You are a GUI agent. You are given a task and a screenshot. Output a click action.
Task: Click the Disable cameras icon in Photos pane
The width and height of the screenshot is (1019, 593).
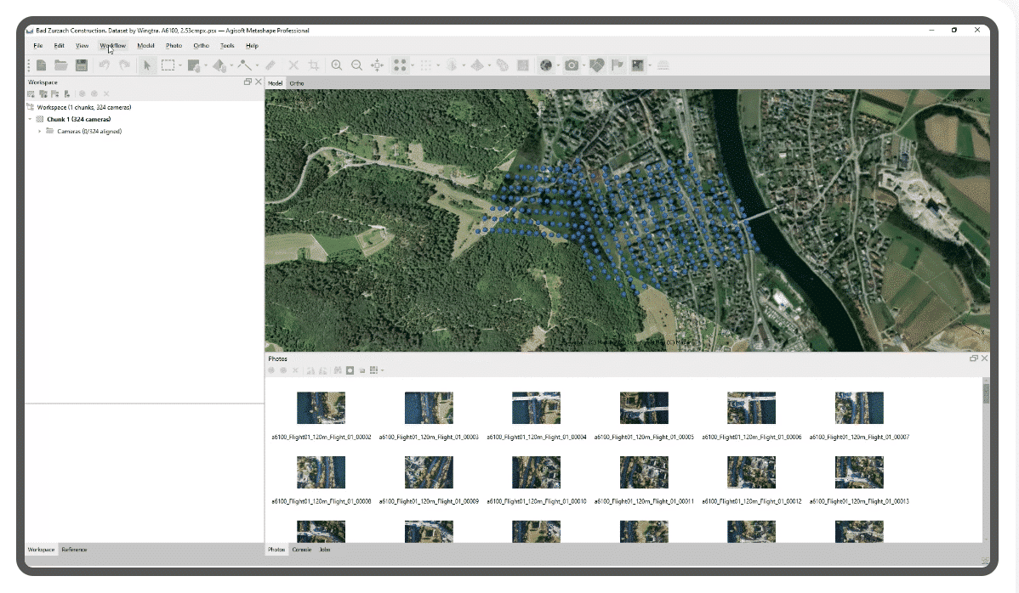point(283,370)
